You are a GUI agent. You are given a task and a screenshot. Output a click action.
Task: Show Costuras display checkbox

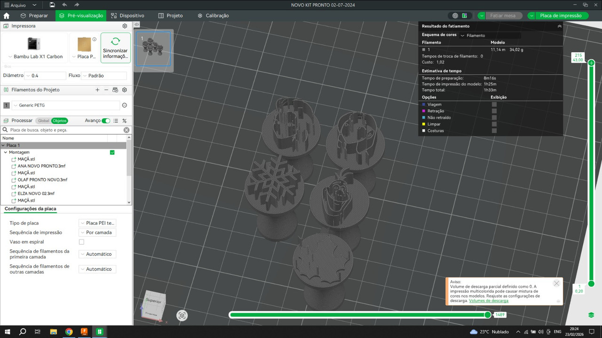click(x=494, y=131)
